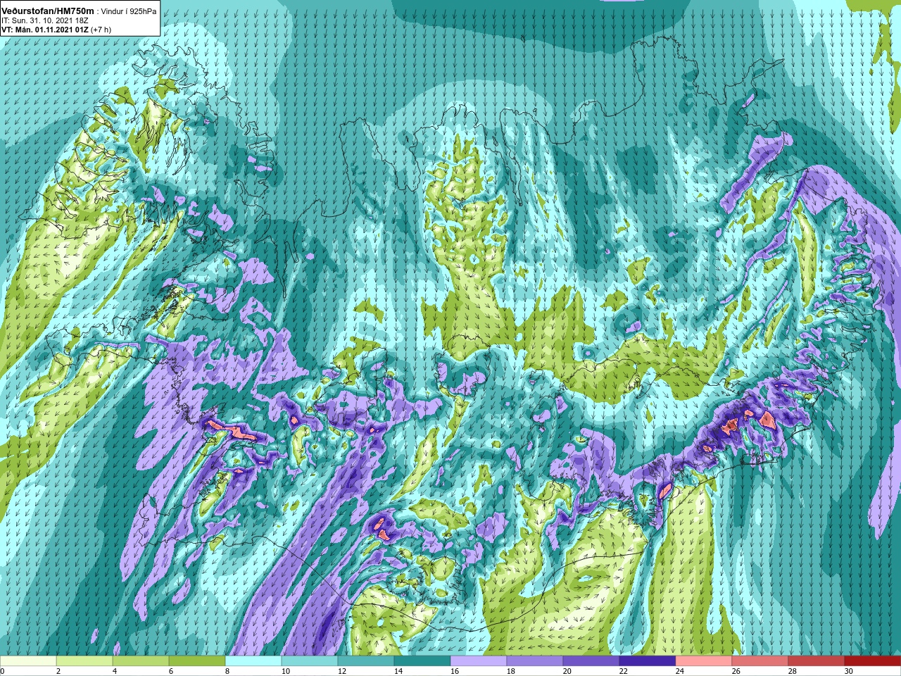Click the legend value '26'
Viewport: 901px width, 676px height.
736,671
